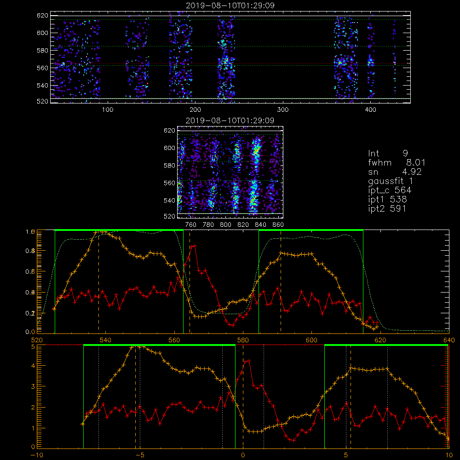
Task: Select the 'gaussfit 1' readout line
Action: (391, 181)
